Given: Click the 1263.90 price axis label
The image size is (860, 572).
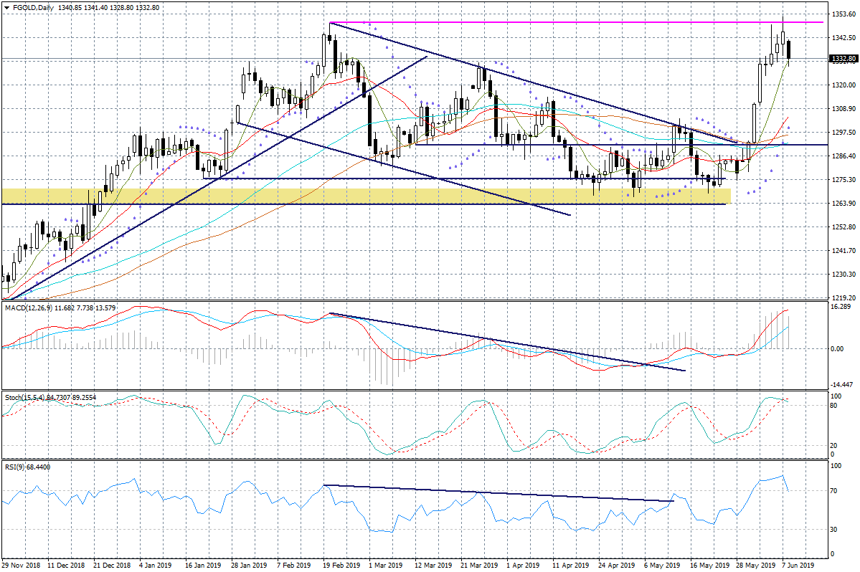Looking at the screenshot, I should point(842,204).
